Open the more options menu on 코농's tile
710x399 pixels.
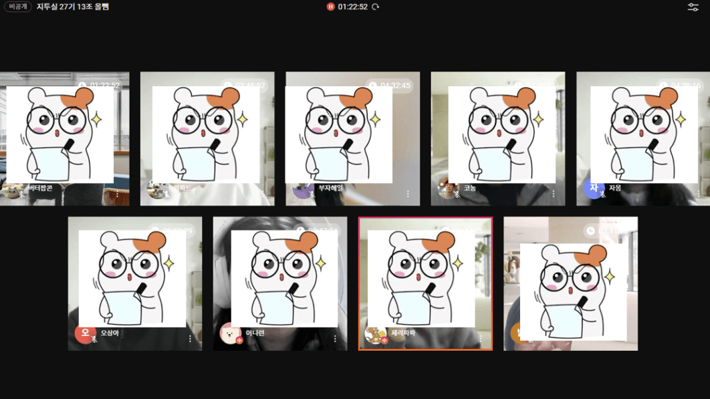click(x=554, y=194)
